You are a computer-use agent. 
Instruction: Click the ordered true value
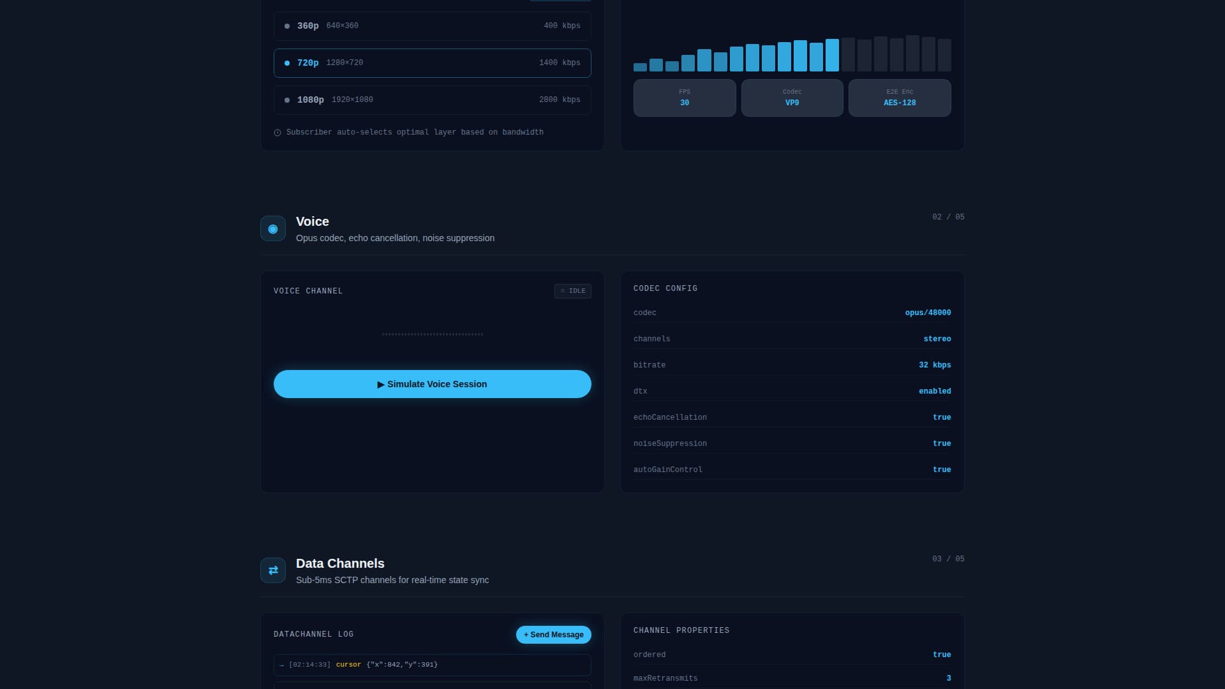942,655
